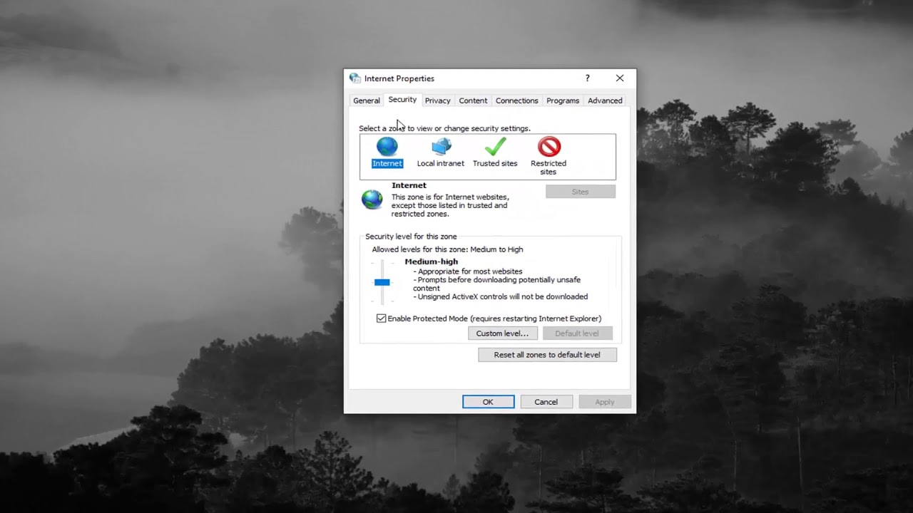
Task: Click the Default level button
Action: click(x=577, y=333)
